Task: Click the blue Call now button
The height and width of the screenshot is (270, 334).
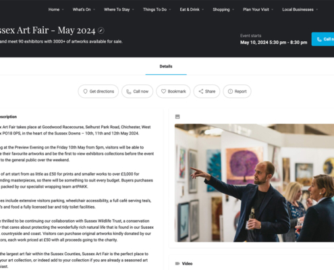Action: [x=323, y=39]
